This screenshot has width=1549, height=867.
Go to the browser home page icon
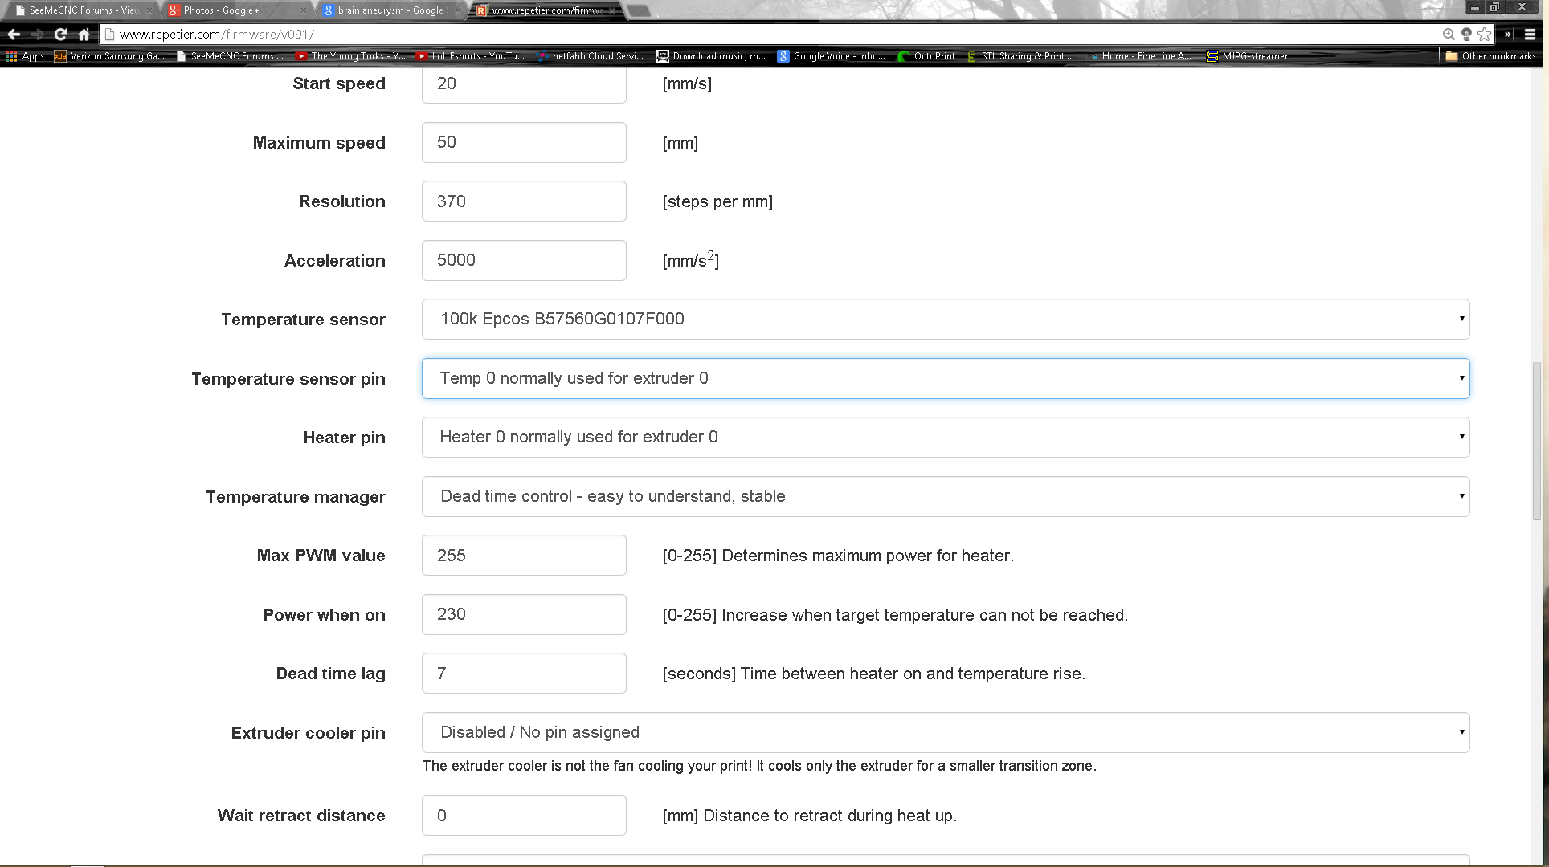[x=84, y=34]
